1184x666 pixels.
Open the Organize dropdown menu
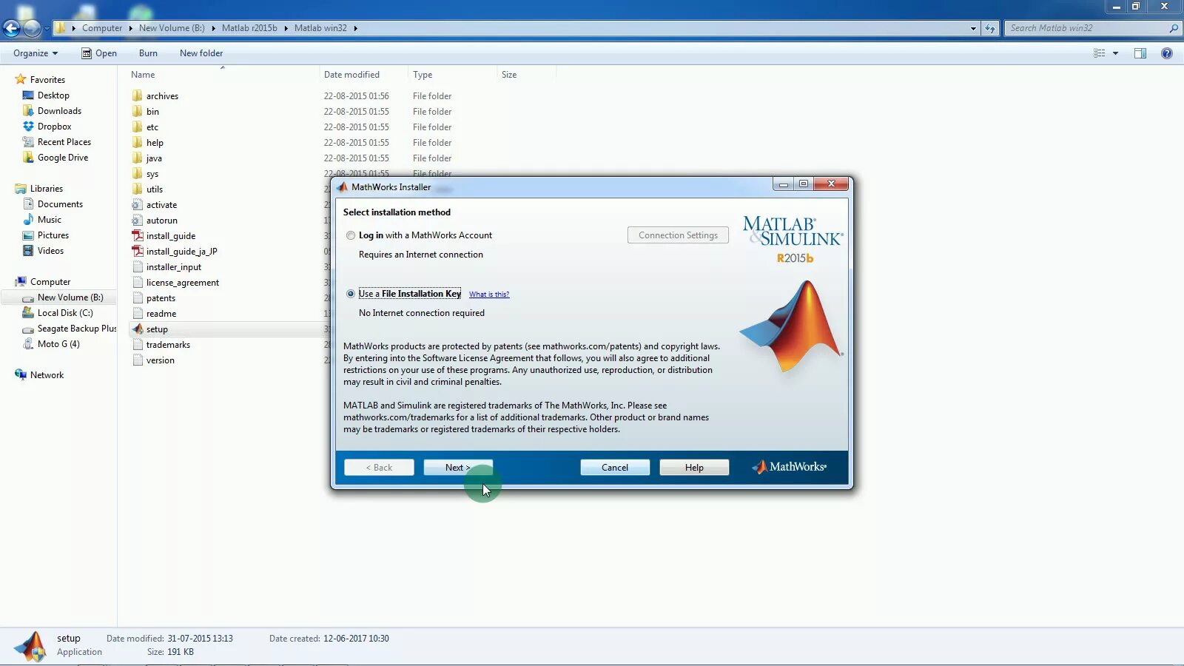click(36, 53)
